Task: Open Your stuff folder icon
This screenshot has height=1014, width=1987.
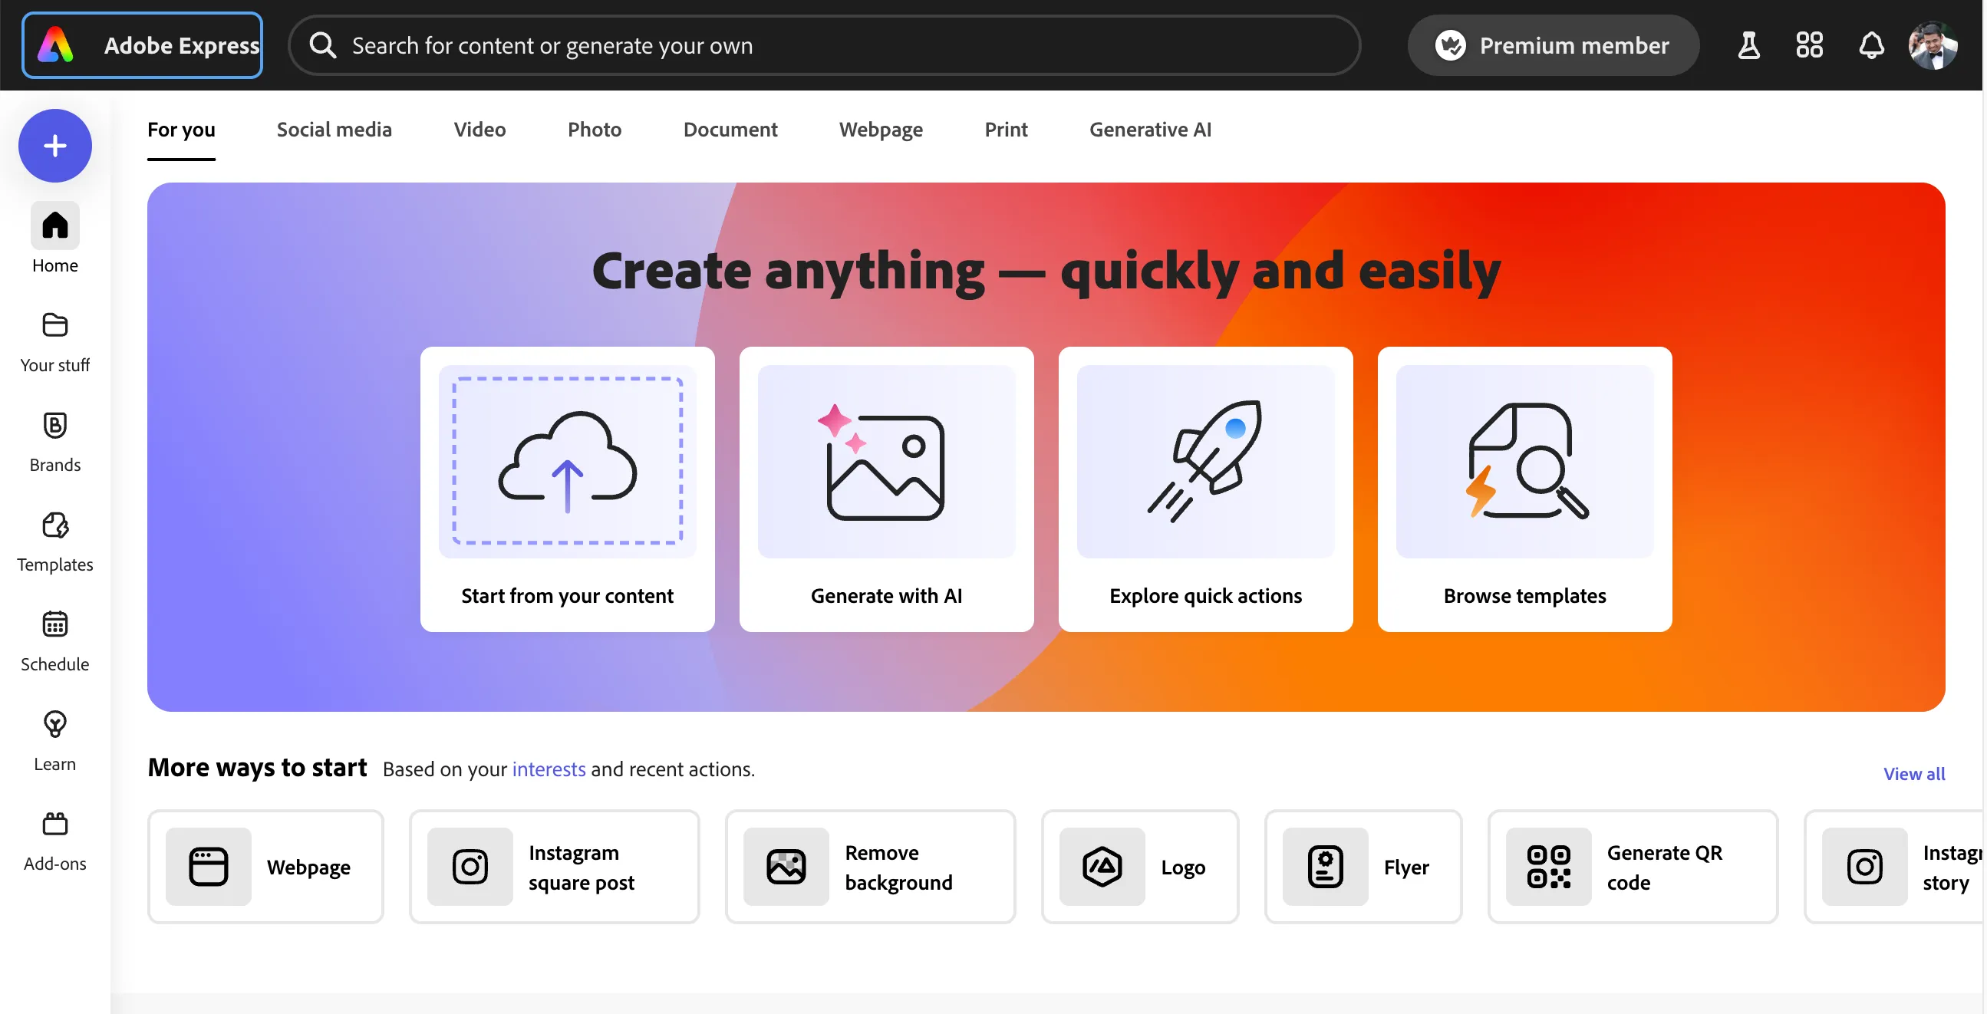Action: 54,325
